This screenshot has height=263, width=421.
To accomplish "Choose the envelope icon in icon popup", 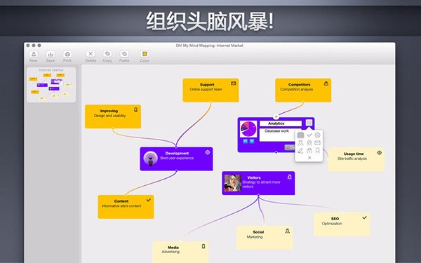I will (318, 143).
